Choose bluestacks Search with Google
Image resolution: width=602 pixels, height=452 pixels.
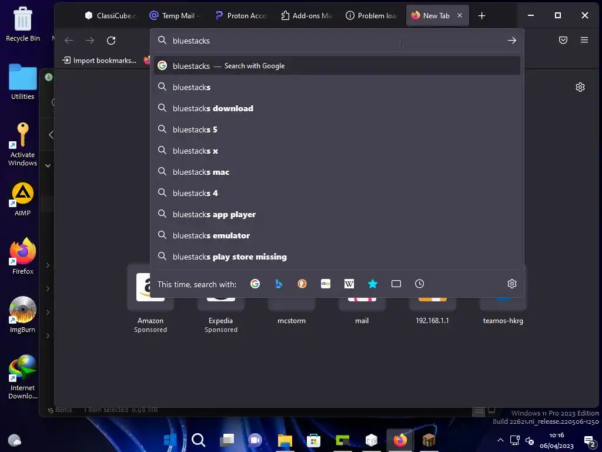(x=337, y=66)
